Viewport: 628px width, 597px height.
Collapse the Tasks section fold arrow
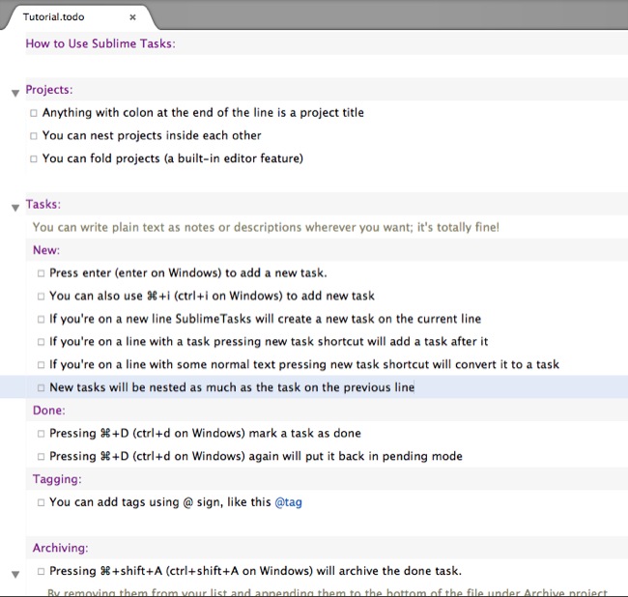click(15, 208)
